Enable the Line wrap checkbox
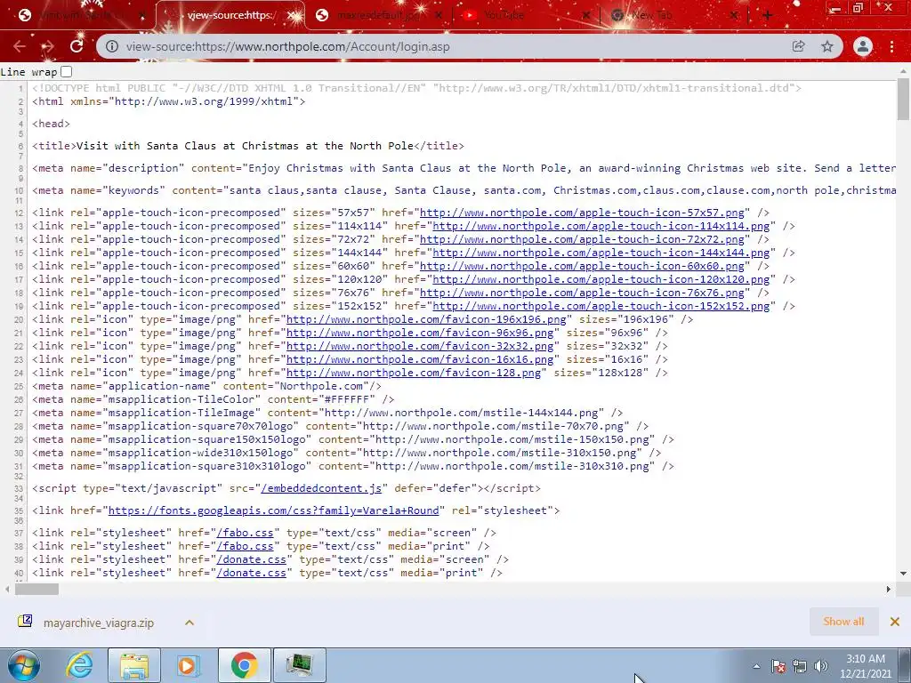The image size is (911, 683). 66,71
